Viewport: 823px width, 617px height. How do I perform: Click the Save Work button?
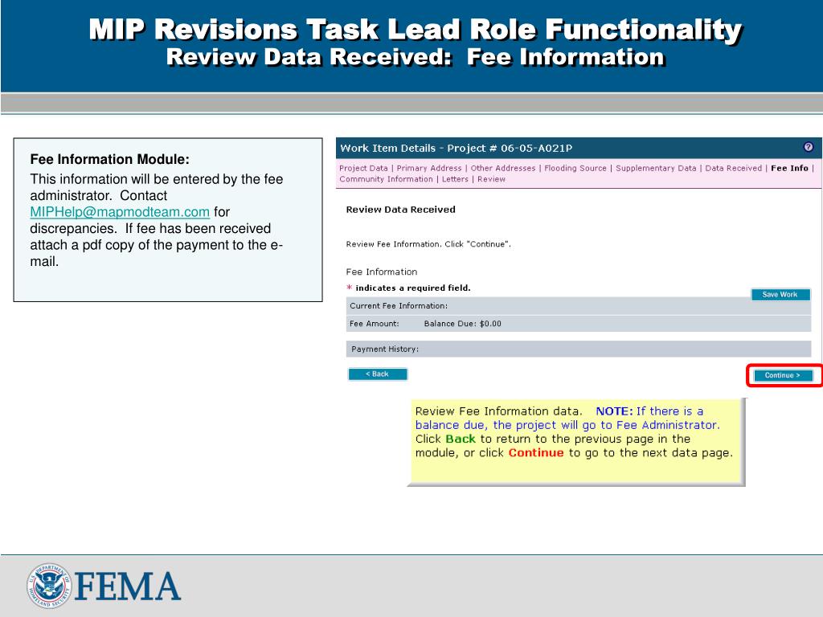[780, 294]
